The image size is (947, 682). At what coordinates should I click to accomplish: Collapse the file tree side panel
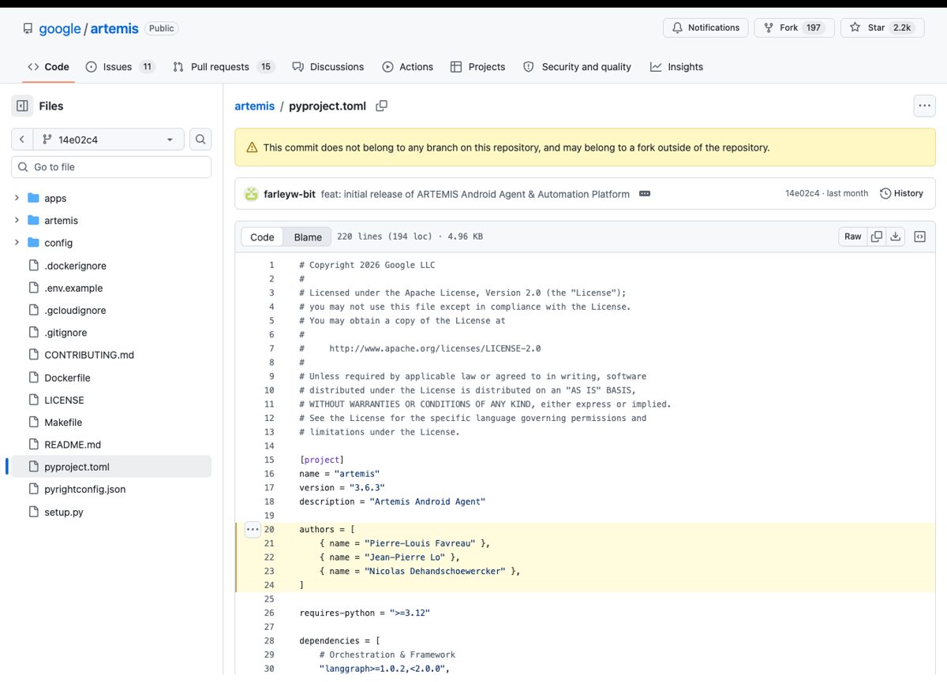[22, 106]
